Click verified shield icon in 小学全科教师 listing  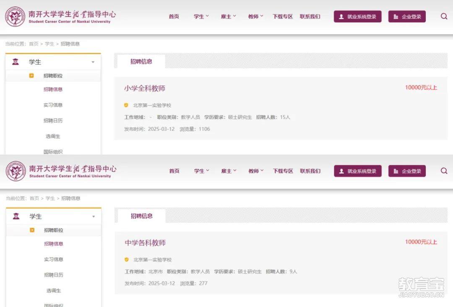(x=126, y=105)
